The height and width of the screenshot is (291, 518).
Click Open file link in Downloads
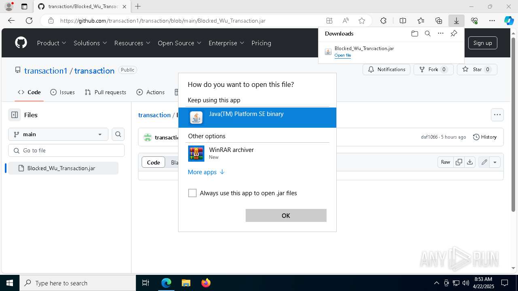(x=343, y=55)
